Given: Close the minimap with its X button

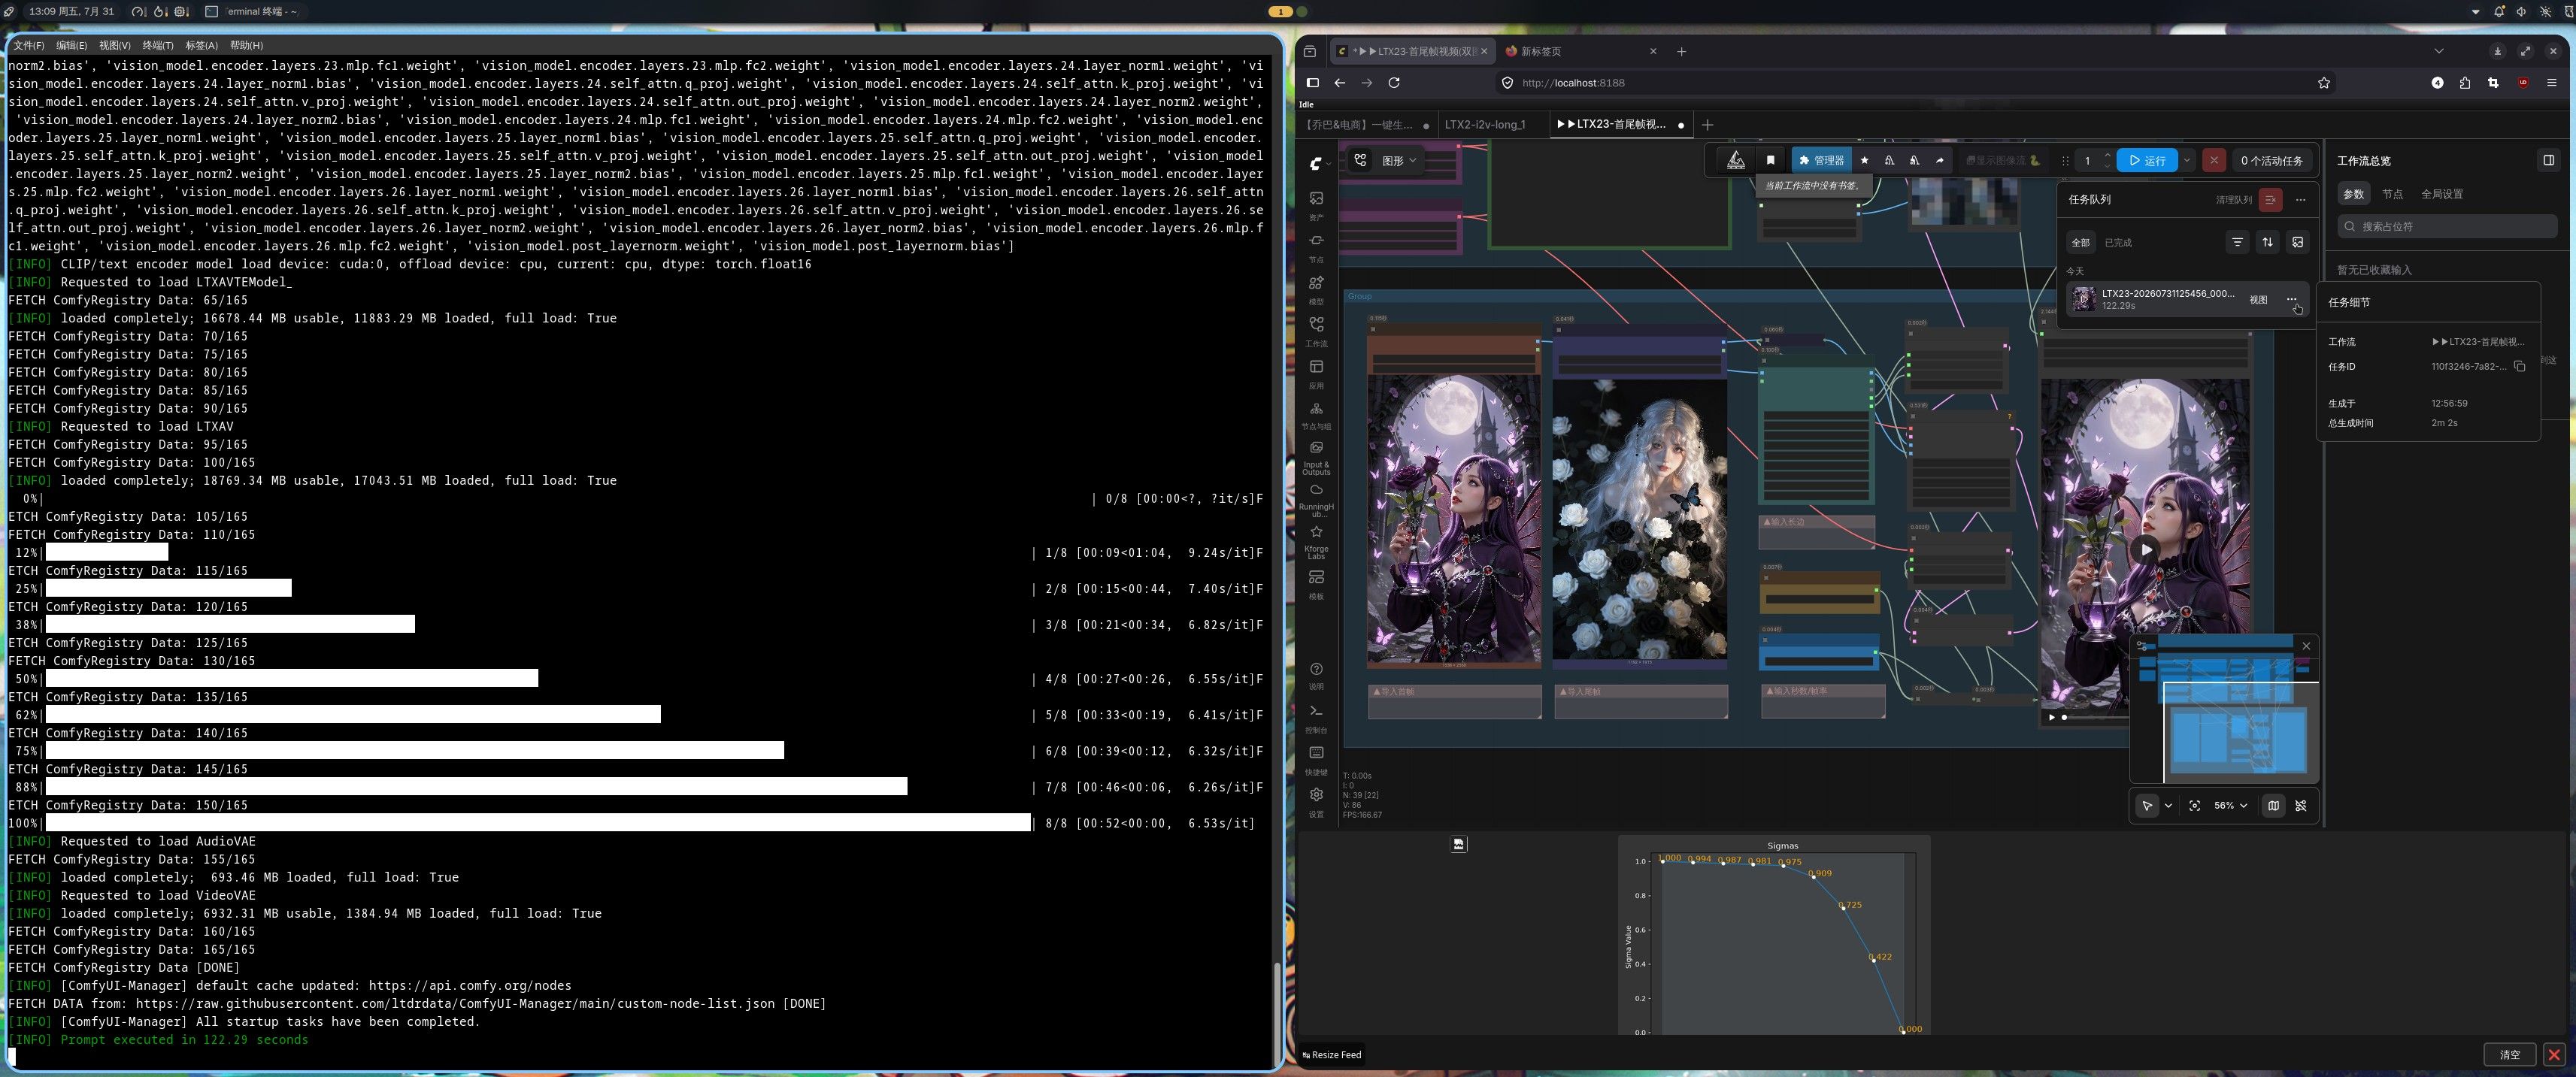Looking at the screenshot, I should coord(2306,646).
